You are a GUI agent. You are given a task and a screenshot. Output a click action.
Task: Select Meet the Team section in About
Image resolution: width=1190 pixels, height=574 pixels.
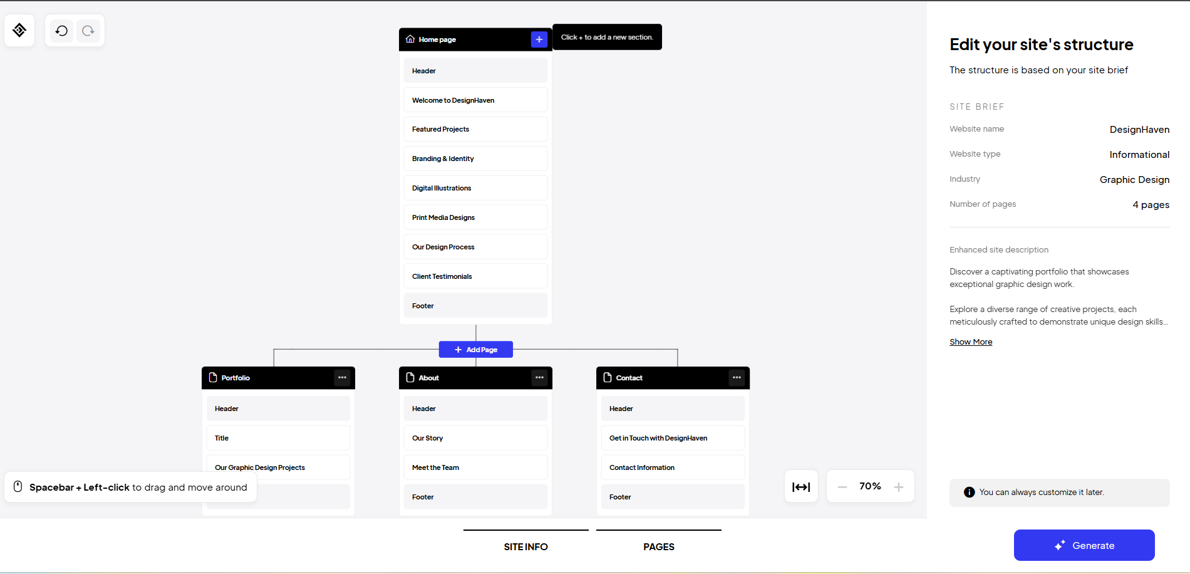tap(475, 467)
